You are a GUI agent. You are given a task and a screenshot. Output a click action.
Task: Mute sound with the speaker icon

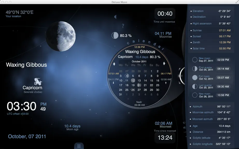(115, 17)
